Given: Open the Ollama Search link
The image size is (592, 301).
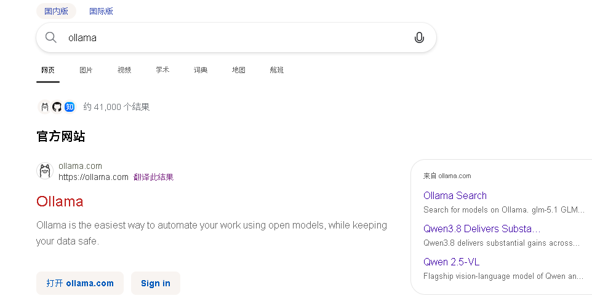Looking at the screenshot, I should tap(455, 195).
